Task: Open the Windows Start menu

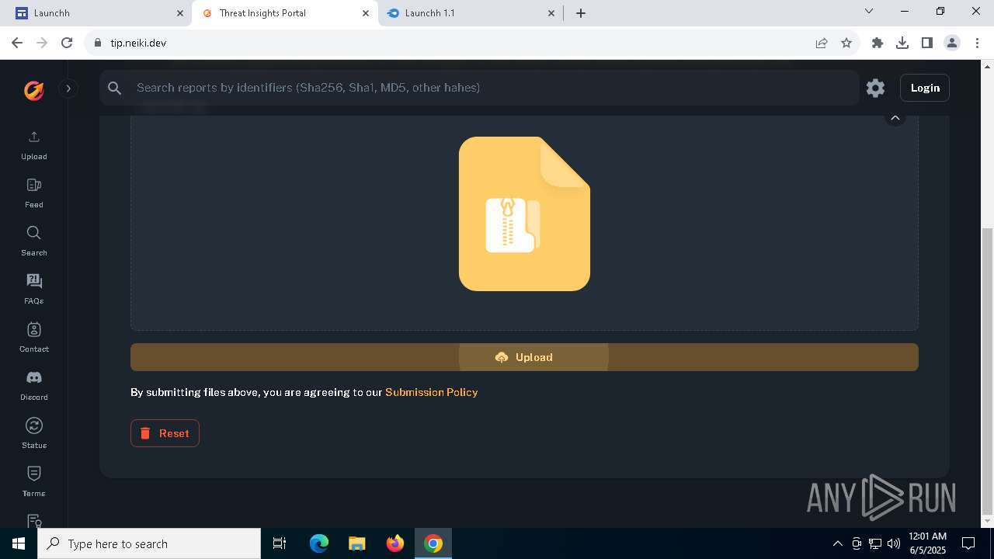Action: (19, 543)
